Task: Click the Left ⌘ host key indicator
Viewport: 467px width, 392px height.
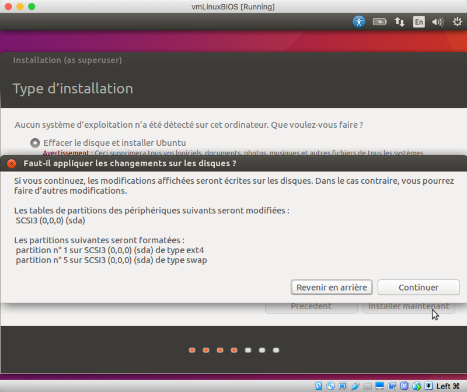Action: (x=448, y=386)
